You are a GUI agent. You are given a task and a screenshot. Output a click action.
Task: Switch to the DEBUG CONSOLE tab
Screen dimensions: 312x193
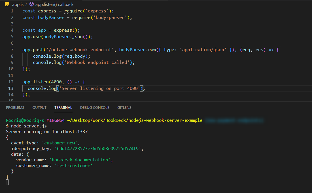(95, 107)
